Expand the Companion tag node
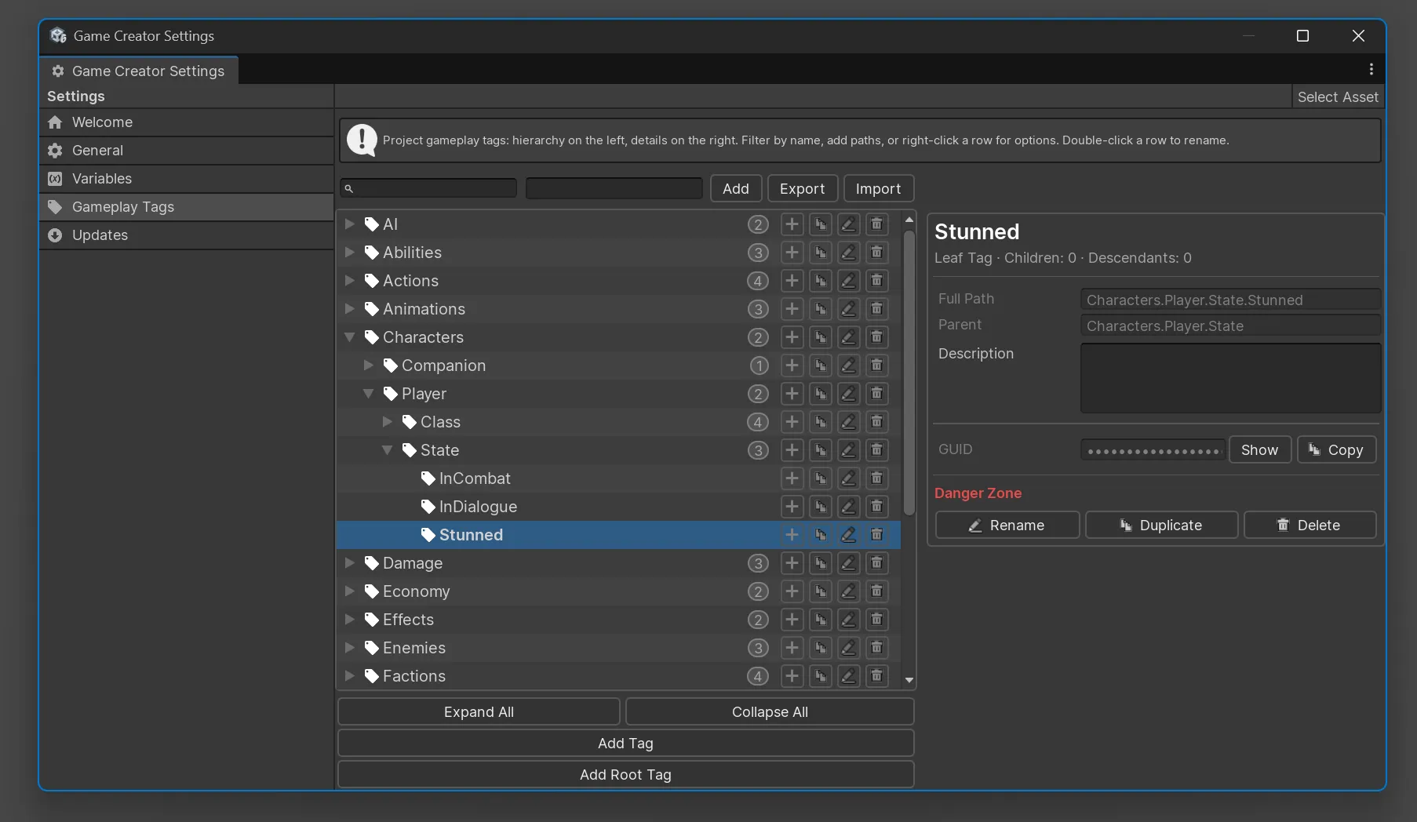The image size is (1417, 822). pyautogui.click(x=369, y=366)
